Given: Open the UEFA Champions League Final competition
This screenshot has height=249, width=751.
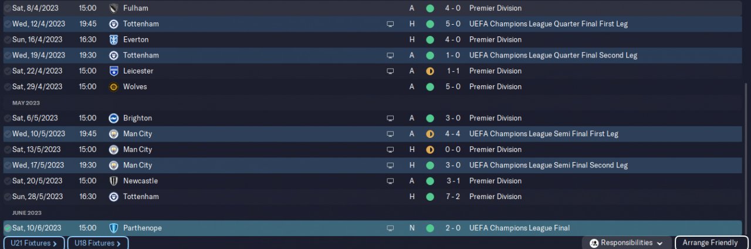Looking at the screenshot, I should (x=519, y=228).
